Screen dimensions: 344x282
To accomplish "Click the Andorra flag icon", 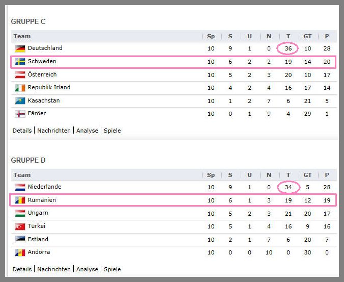I will click(x=20, y=252).
